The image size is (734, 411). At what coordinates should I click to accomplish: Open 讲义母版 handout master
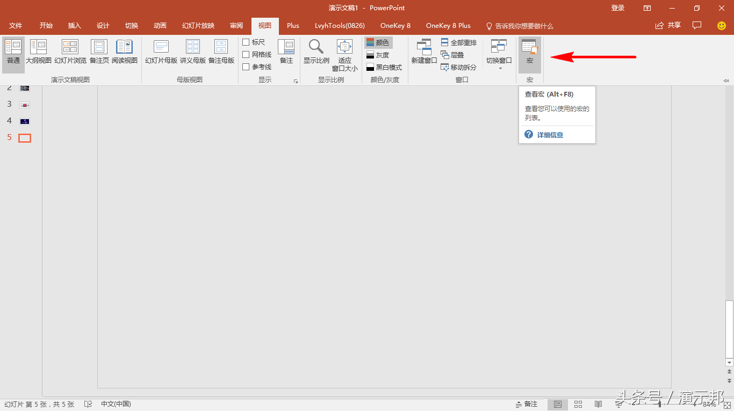[193, 53]
